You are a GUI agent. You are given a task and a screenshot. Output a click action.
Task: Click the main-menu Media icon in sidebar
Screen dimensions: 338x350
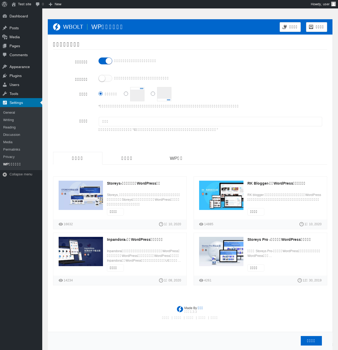5,37
